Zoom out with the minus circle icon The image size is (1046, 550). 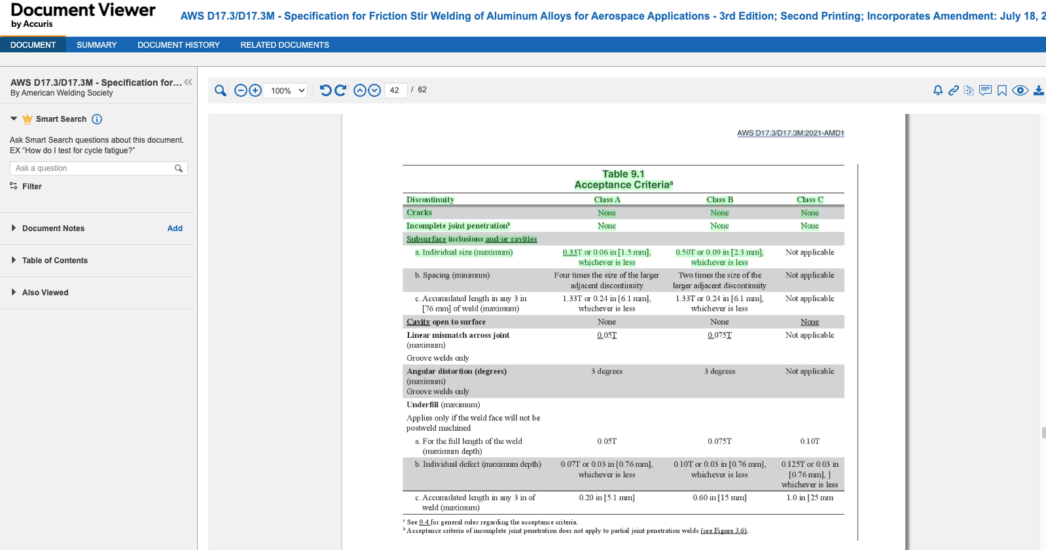(x=241, y=90)
